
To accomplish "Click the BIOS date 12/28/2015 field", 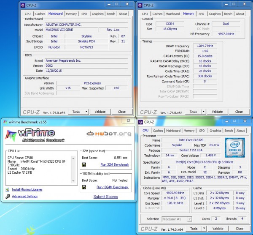I will [x=86, y=71].
